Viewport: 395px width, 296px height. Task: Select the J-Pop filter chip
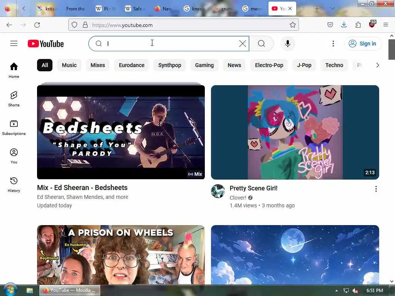304,65
